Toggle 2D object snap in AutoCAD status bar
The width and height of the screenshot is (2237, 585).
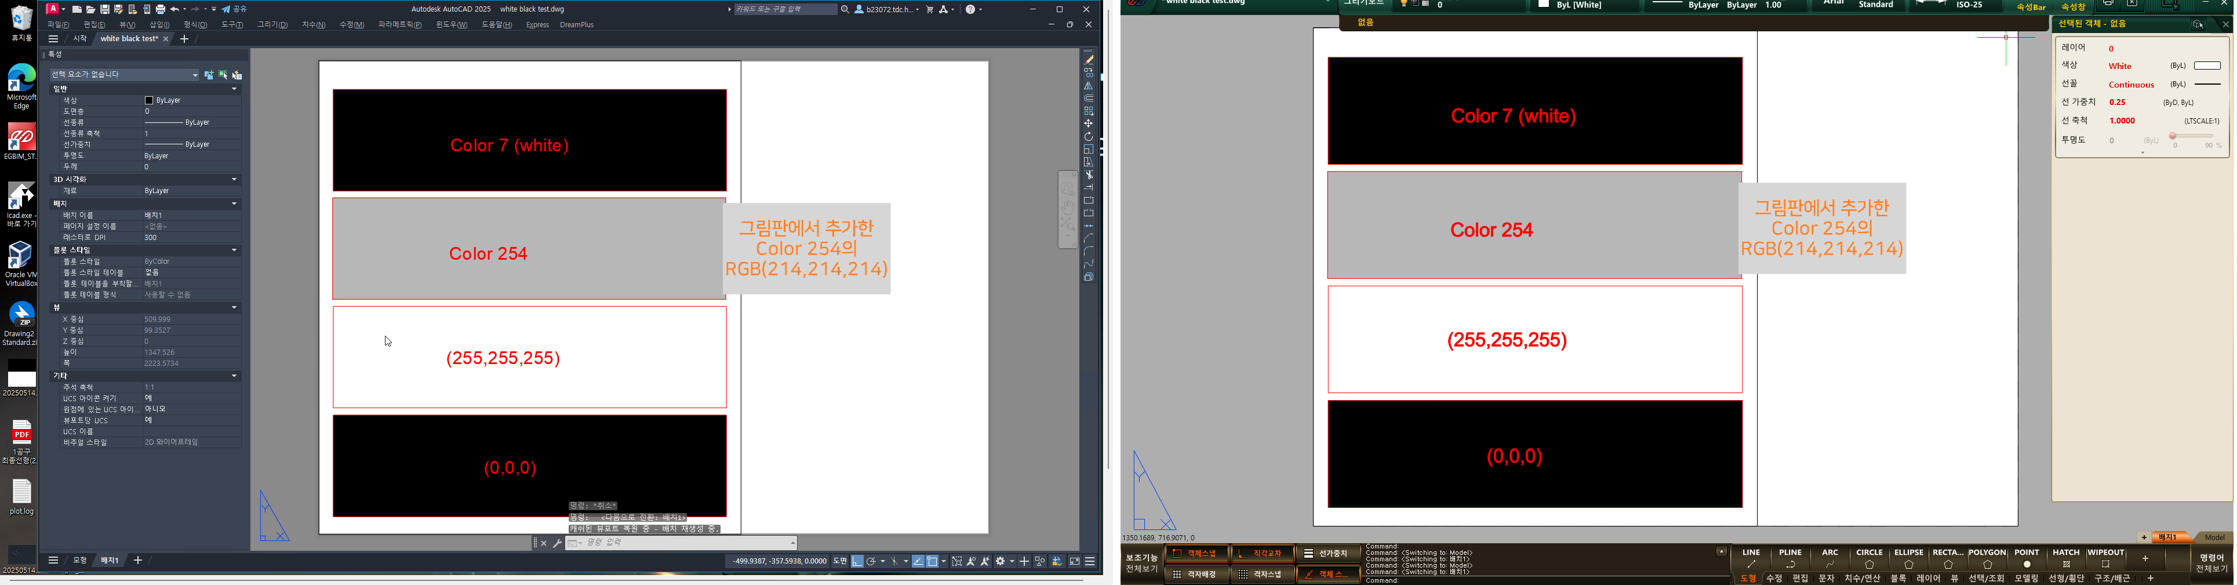933,562
